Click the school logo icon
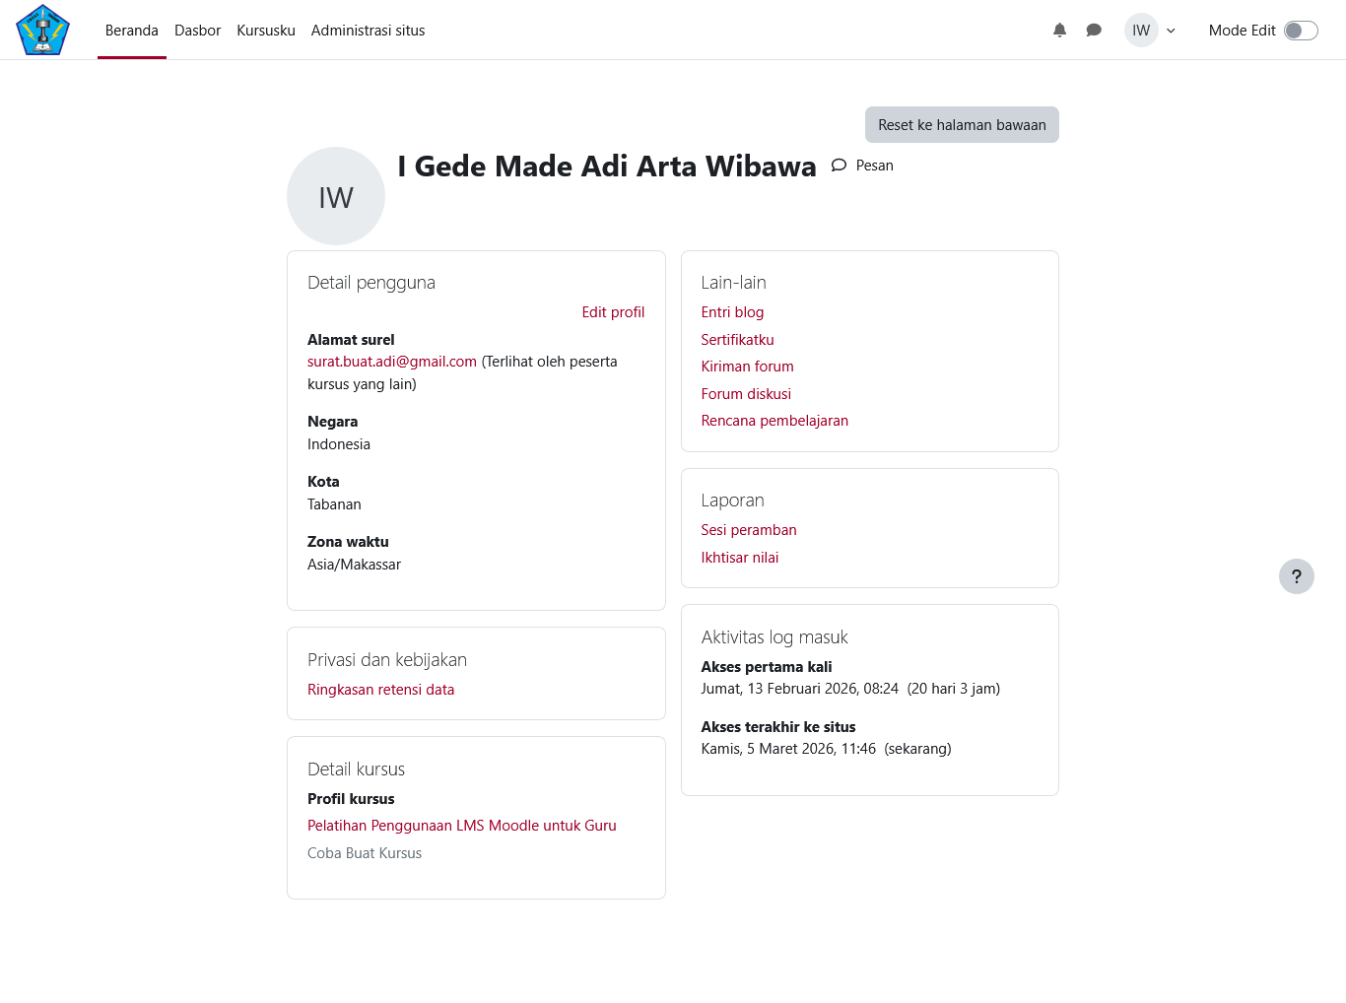The image size is (1346, 1003). point(42,30)
